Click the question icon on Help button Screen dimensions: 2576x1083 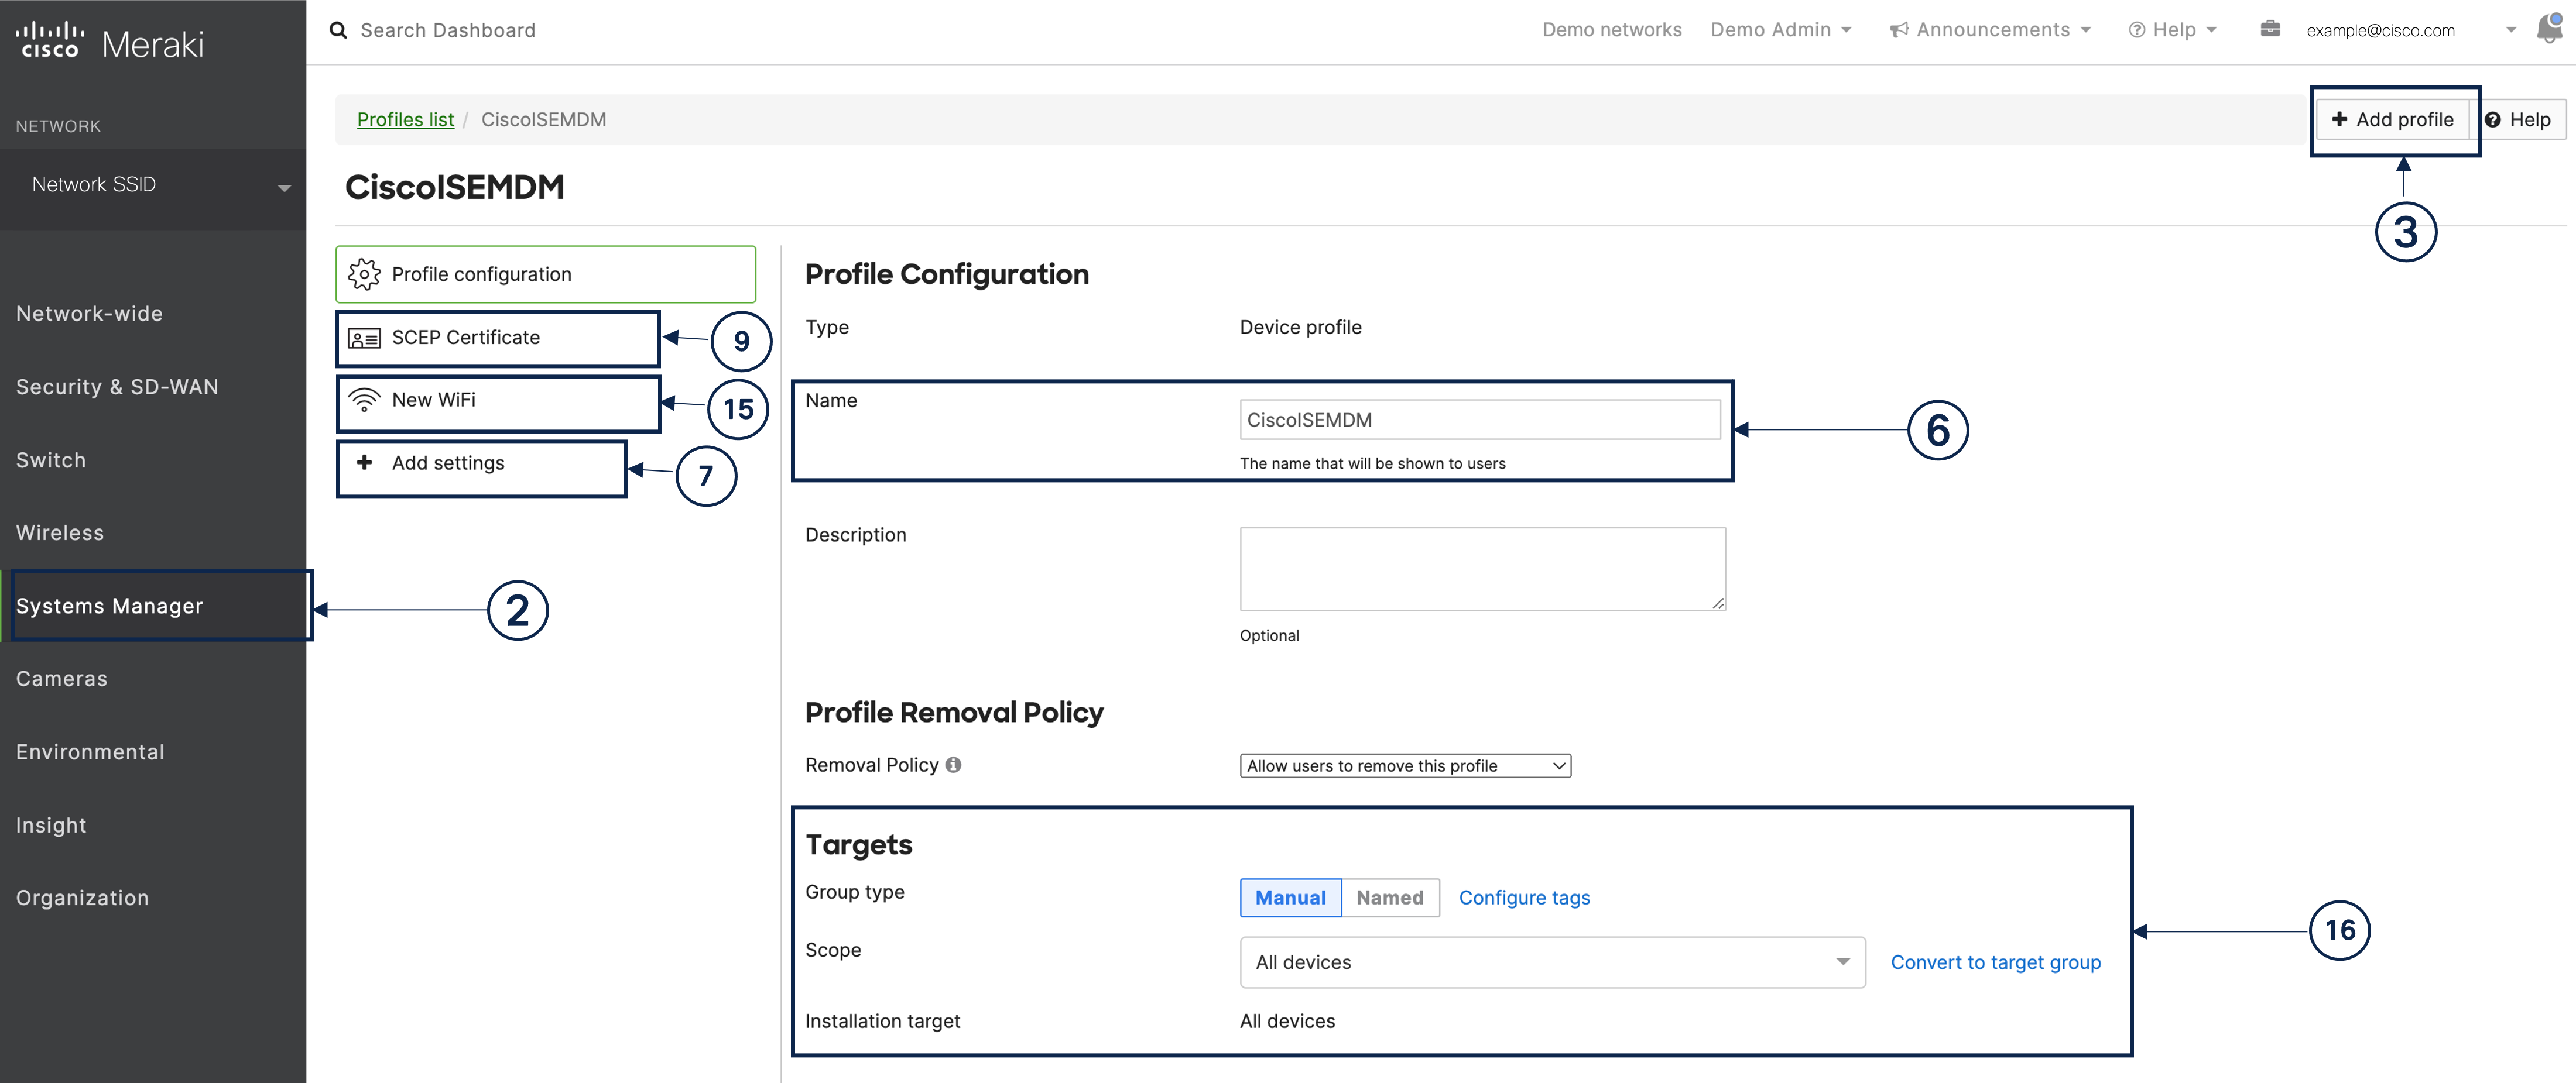(x=2493, y=120)
